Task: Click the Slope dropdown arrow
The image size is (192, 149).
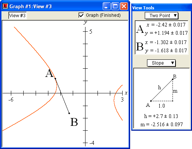Action: tap(172, 63)
